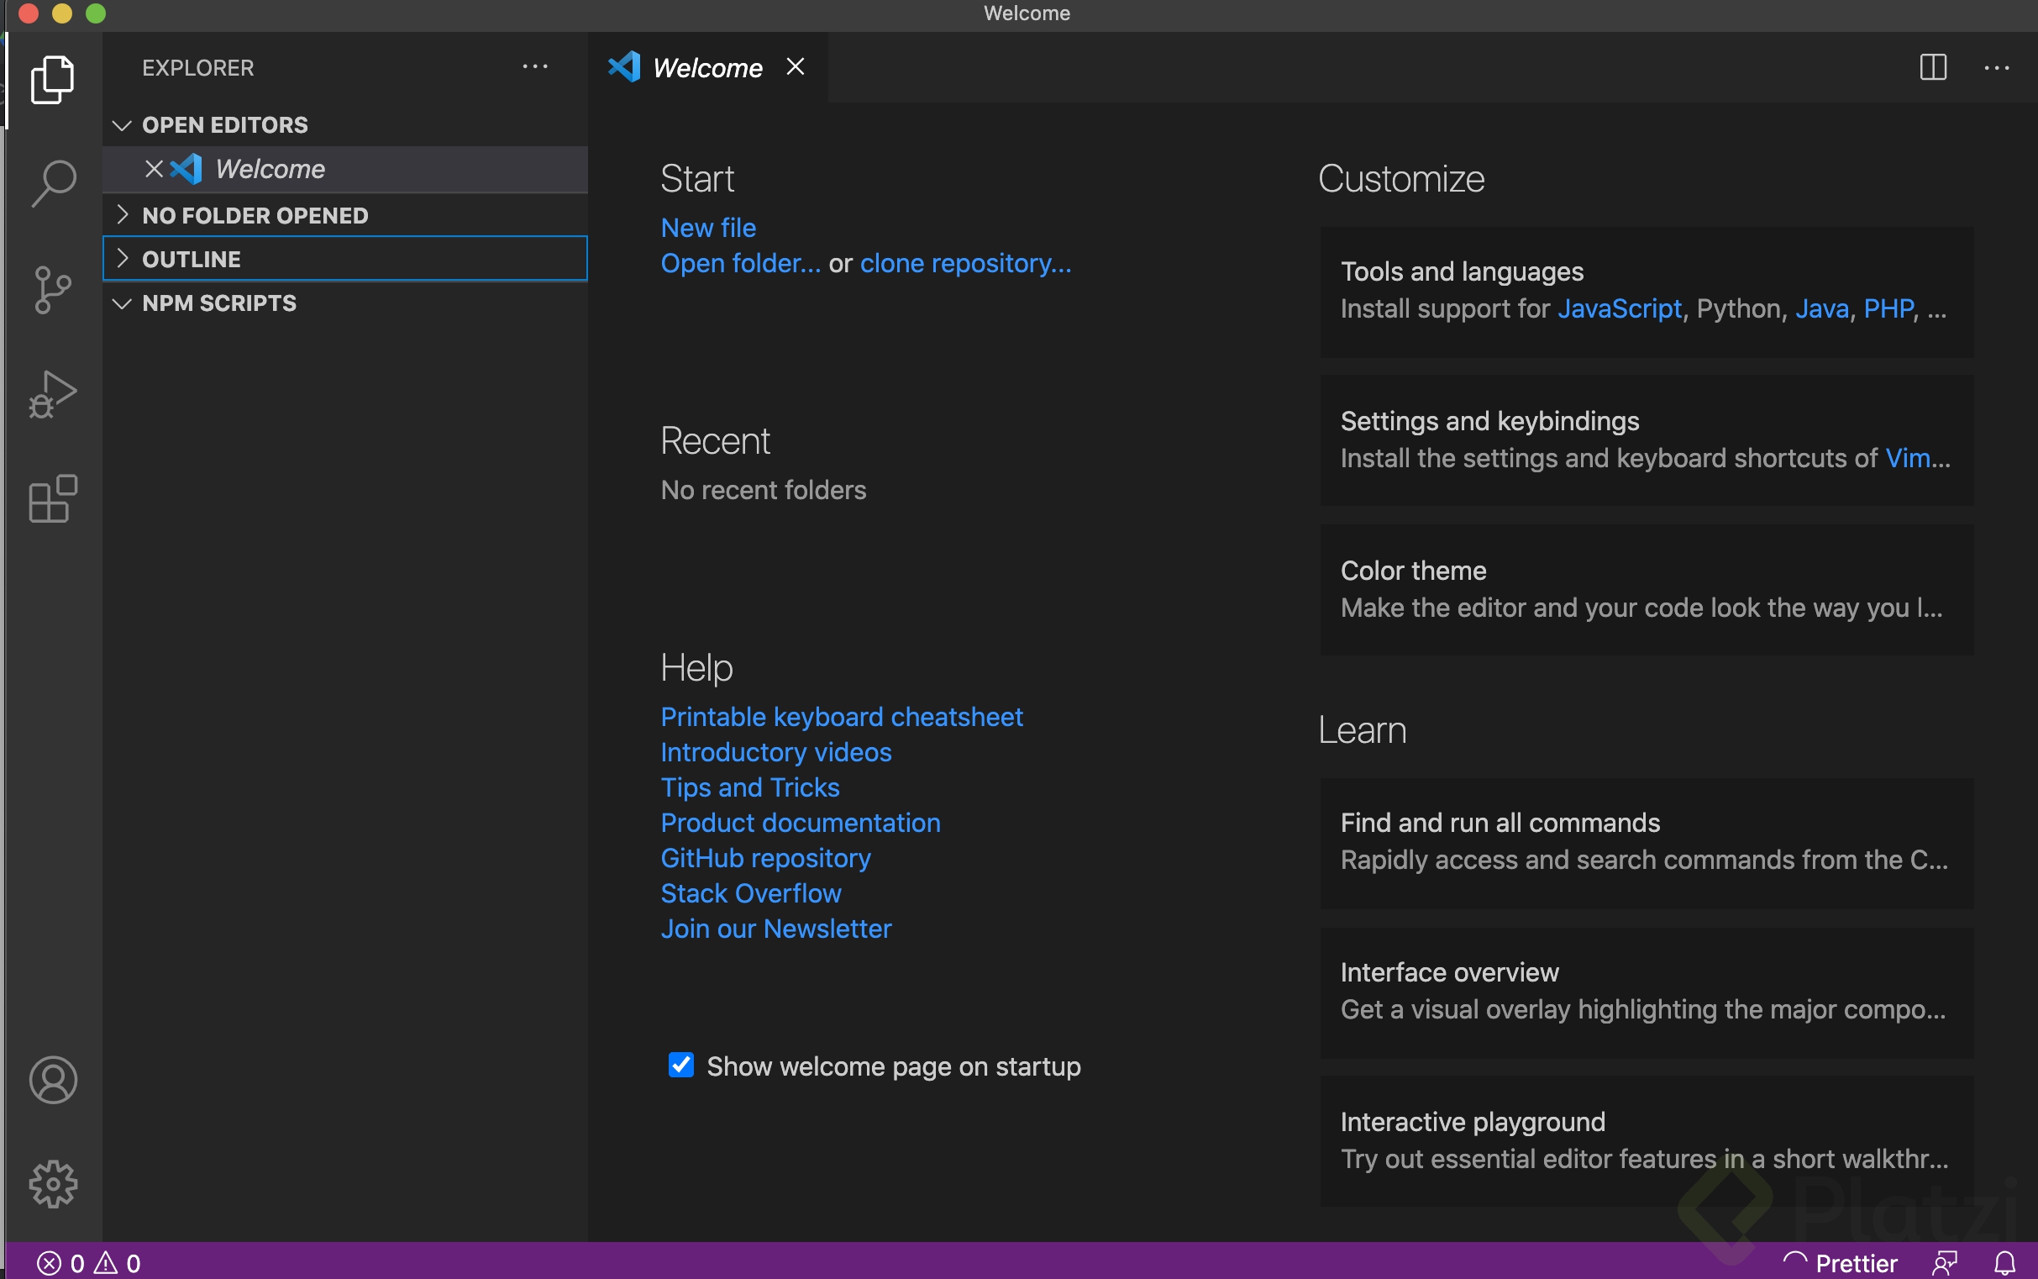This screenshot has height=1279, width=2038.
Task: Install PHP support link
Action: (1888, 308)
